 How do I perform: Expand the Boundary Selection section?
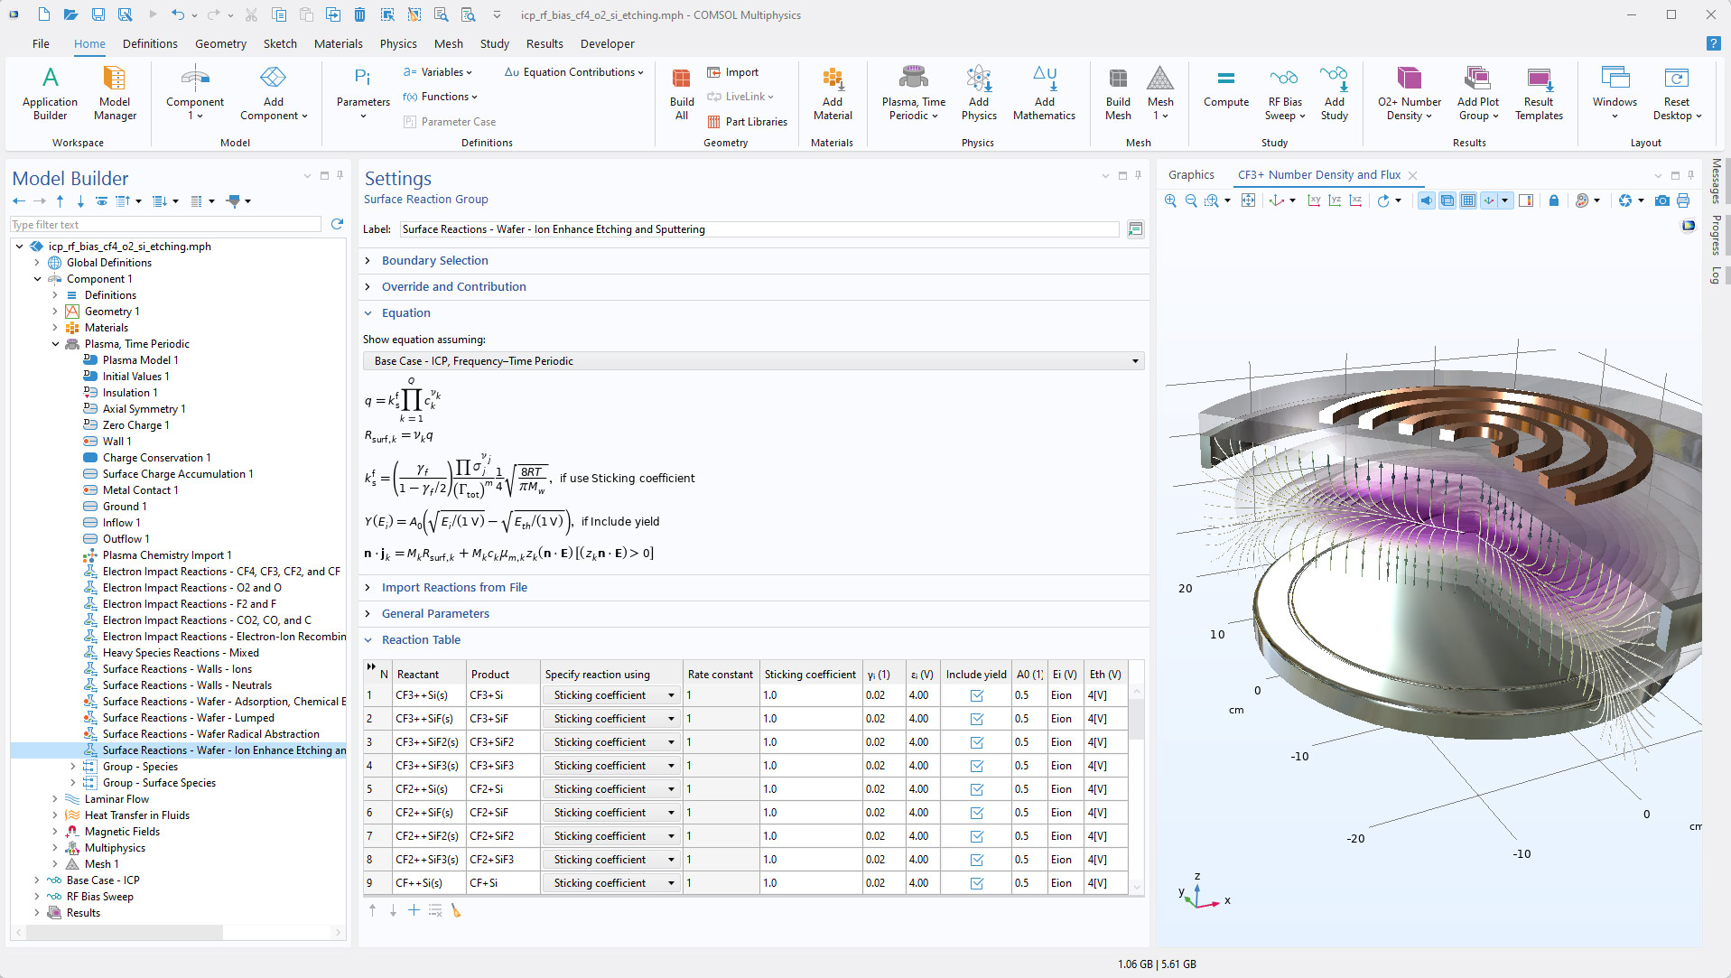click(434, 260)
